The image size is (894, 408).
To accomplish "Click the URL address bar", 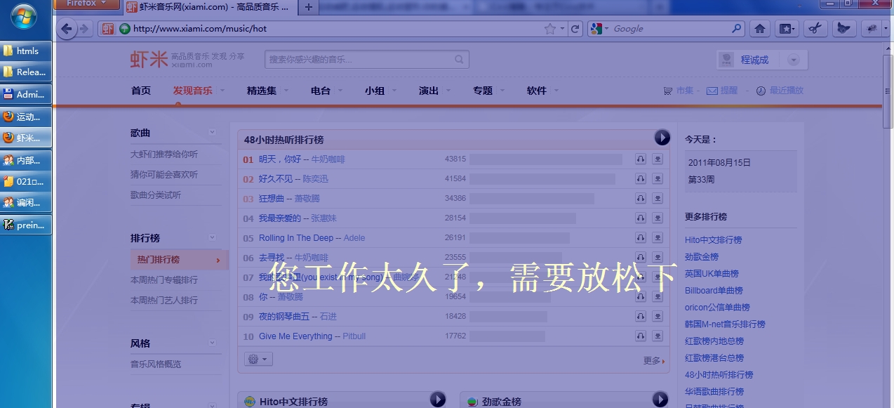I will tap(337, 29).
